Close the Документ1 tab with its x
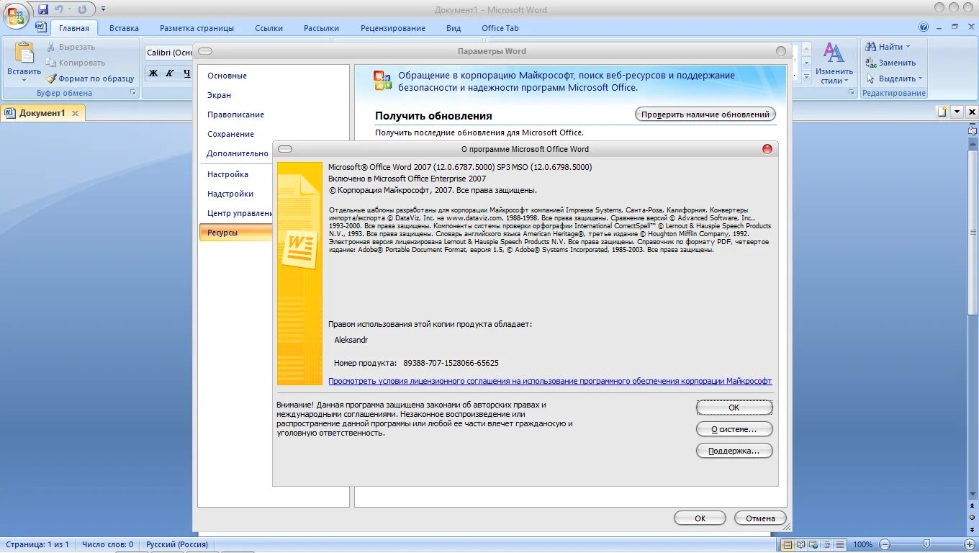 tap(75, 113)
